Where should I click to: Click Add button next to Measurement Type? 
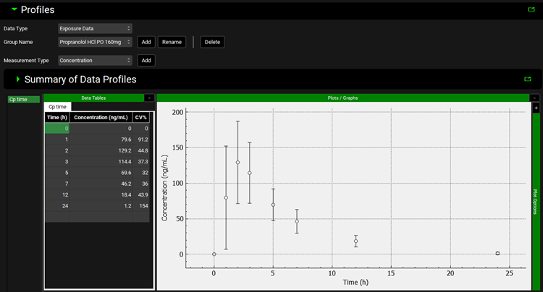click(145, 61)
